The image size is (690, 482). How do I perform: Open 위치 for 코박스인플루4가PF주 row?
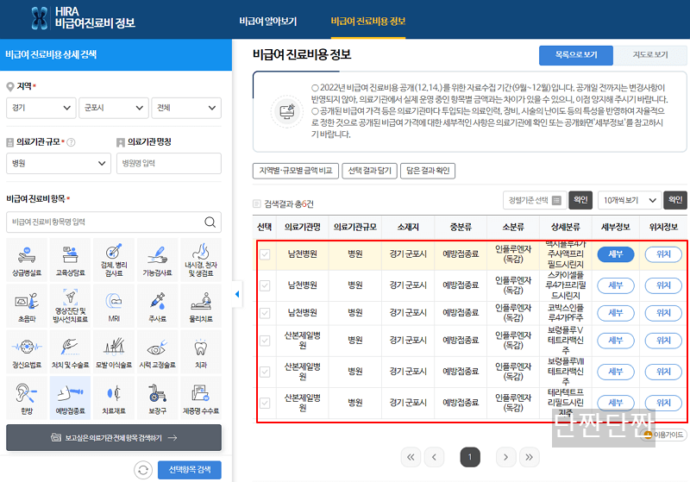point(663,313)
